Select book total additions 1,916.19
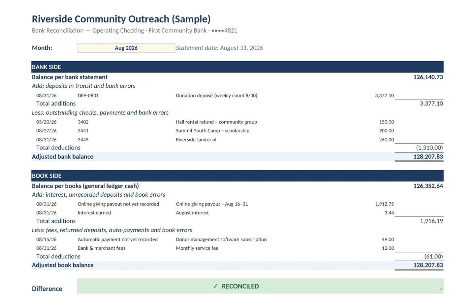Viewport: 475px width, 308px height. click(431, 221)
